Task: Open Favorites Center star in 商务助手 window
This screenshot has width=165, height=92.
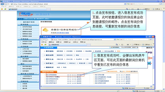Action: click(2, 9)
